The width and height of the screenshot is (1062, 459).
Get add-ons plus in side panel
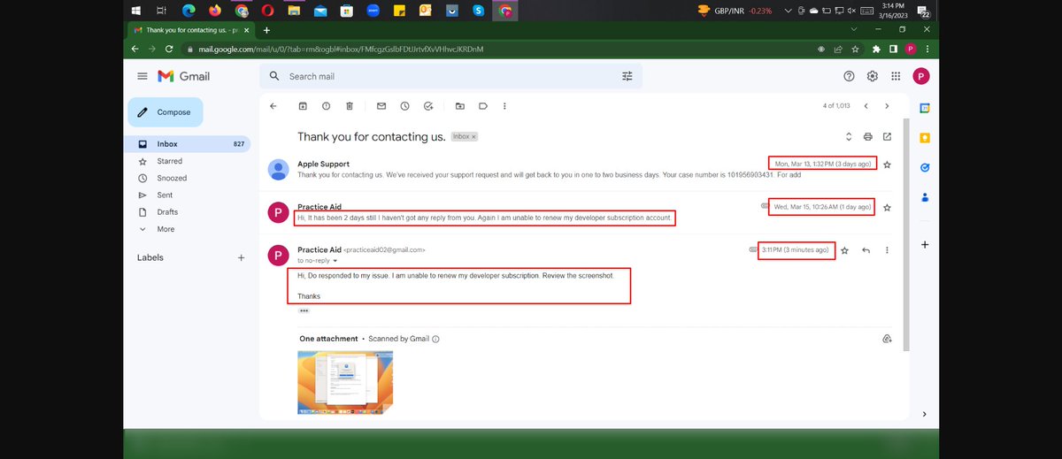click(x=924, y=244)
